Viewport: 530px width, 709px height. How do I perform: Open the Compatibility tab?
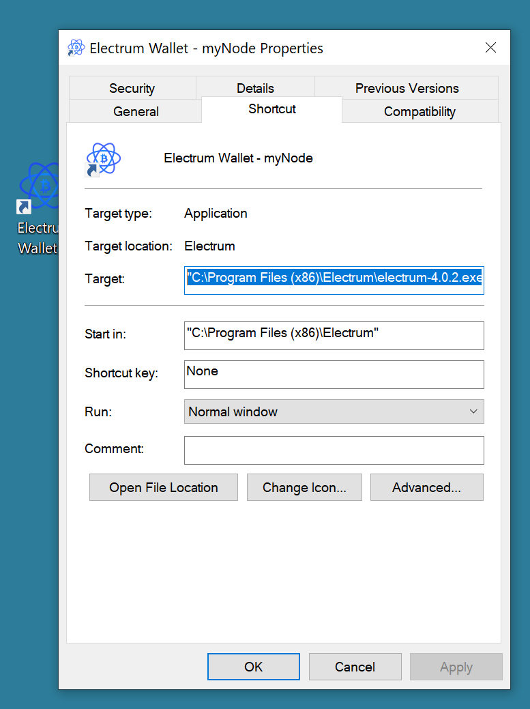pyautogui.click(x=419, y=111)
